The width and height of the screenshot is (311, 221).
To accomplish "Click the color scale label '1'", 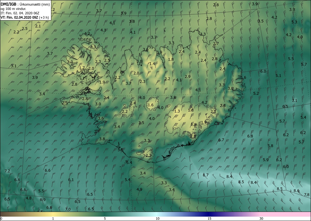I will (53, 219).
